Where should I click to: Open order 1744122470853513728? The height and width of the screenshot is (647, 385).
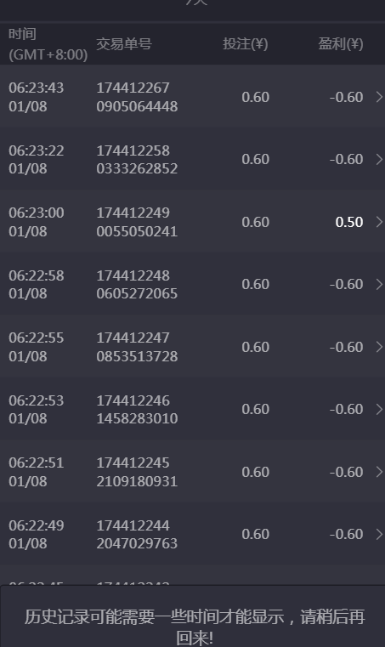(x=137, y=347)
